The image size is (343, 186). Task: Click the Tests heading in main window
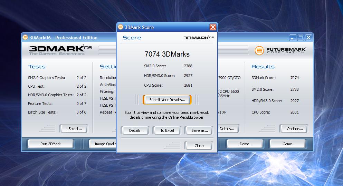37,67
